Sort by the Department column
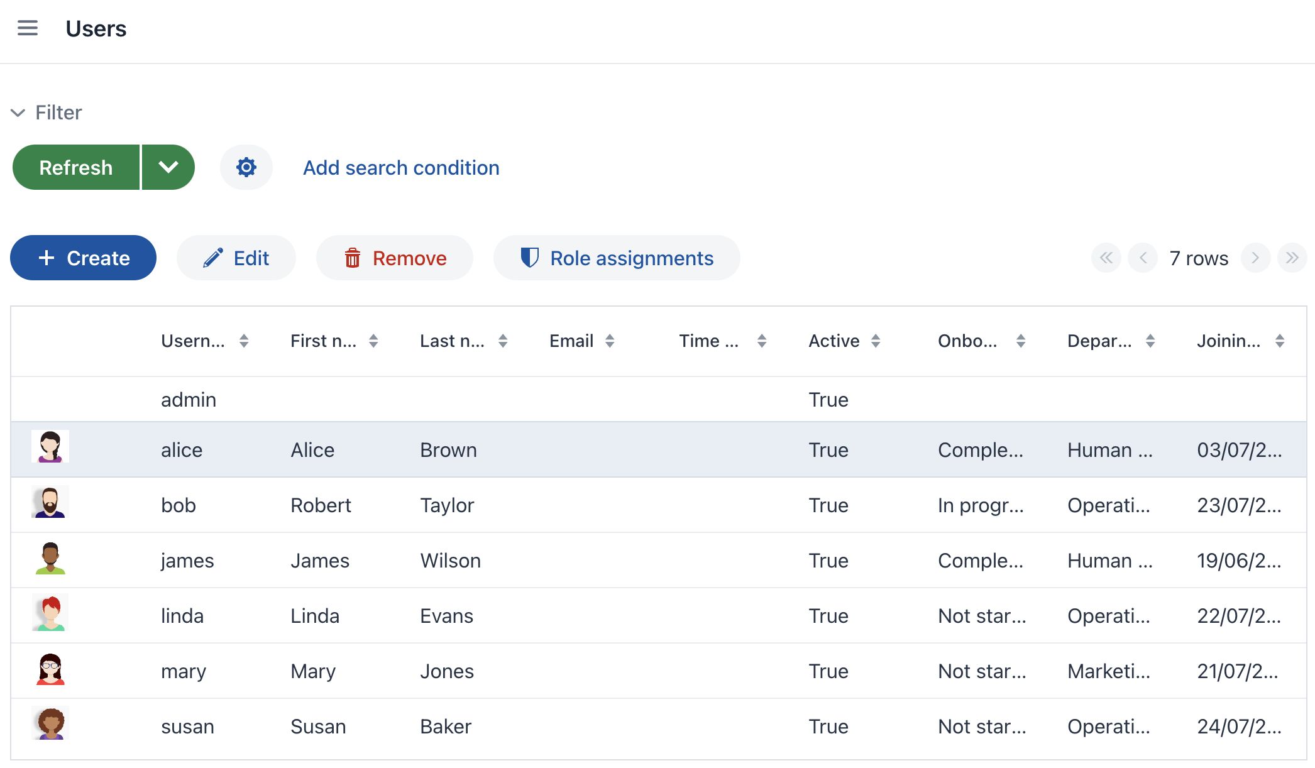The height and width of the screenshot is (768, 1315). tap(1150, 341)
